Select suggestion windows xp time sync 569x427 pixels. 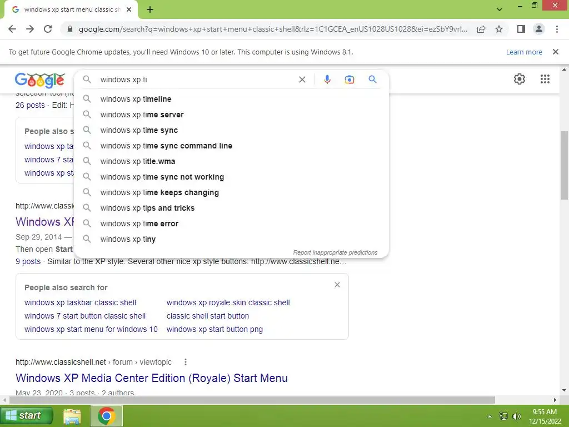[231, 130]
